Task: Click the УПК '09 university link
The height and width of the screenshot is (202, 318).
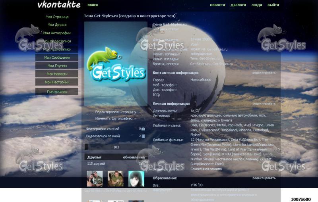Action: [196, 185]
